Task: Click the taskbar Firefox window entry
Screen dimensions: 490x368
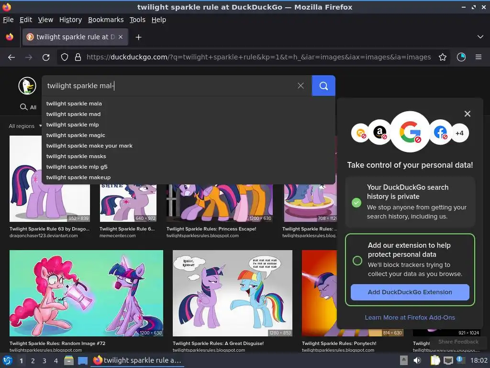Action: tap(137, 360)
